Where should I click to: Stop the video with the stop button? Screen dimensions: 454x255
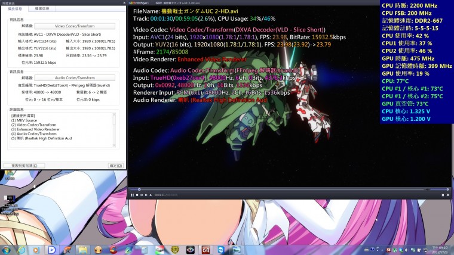(x=137, y=195)
